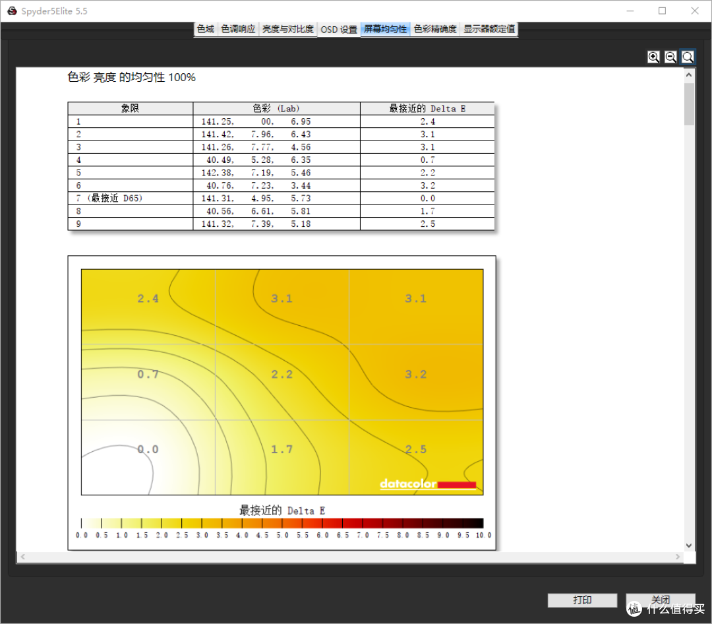Viewport: 712px width, 624px height.
Task: Click the vertical scrollbar up arrow
Action: (x=689, y=75)
